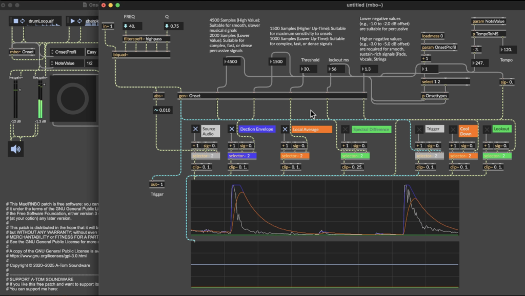
Task: Select the Threshold number box 30.
Action: coord(308,69)
